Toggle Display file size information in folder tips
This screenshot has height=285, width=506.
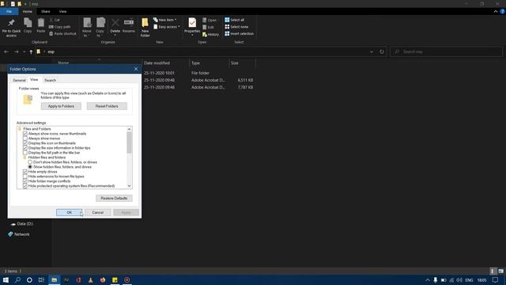pos(25,148)
